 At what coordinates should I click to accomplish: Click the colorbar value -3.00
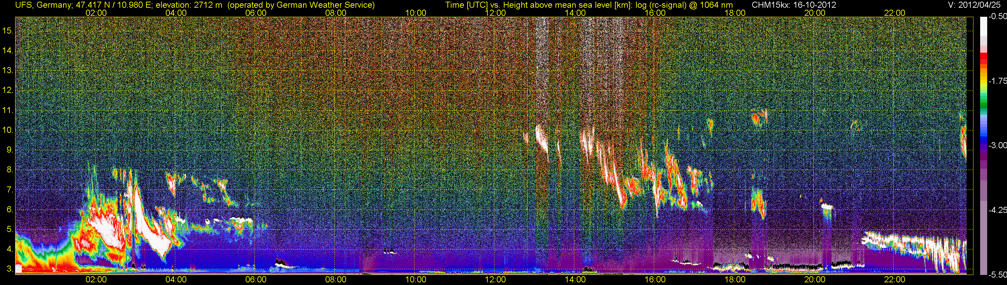coord(997,146)
